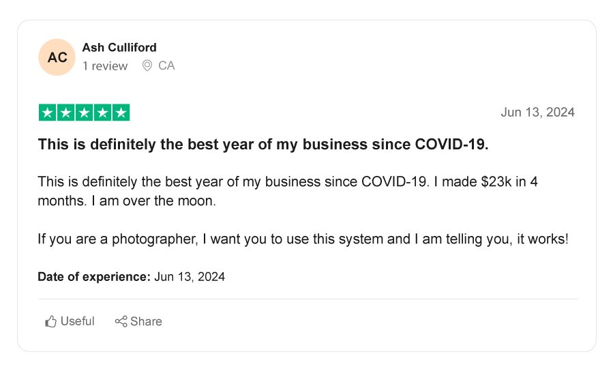Click the thumbs-up Useful icon
Viewport: 613px width, 371px height.
pos(50,321)
